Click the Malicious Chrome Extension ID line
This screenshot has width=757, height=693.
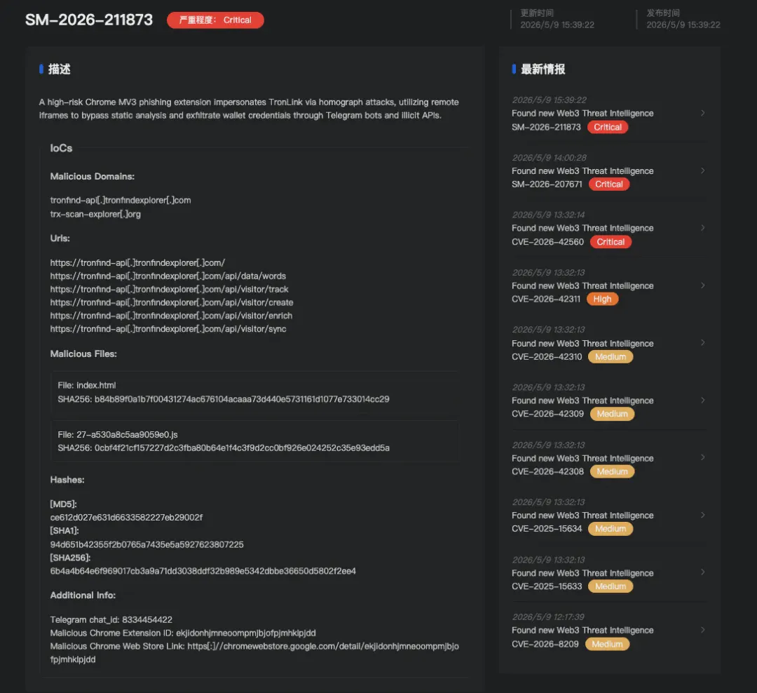tap(183, 633)
